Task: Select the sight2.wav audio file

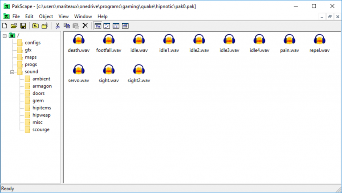Action: tap(139, 74)
